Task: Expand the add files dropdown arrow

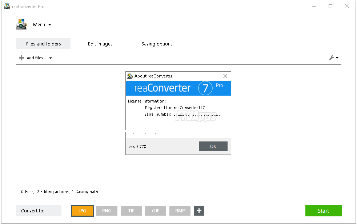Action: click(x=51, y=58)
